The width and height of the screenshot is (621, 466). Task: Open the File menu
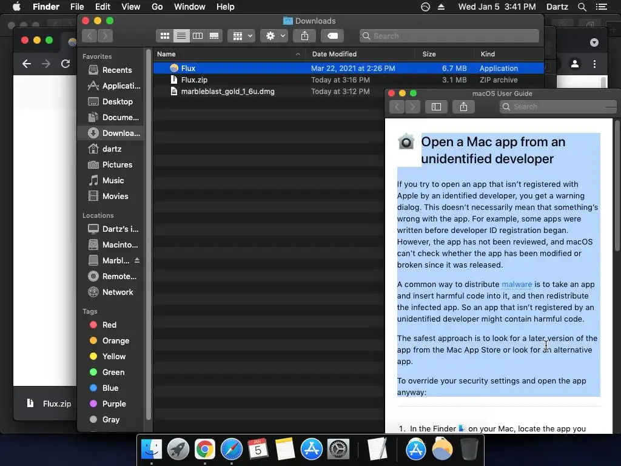click(x=77, y=7)
